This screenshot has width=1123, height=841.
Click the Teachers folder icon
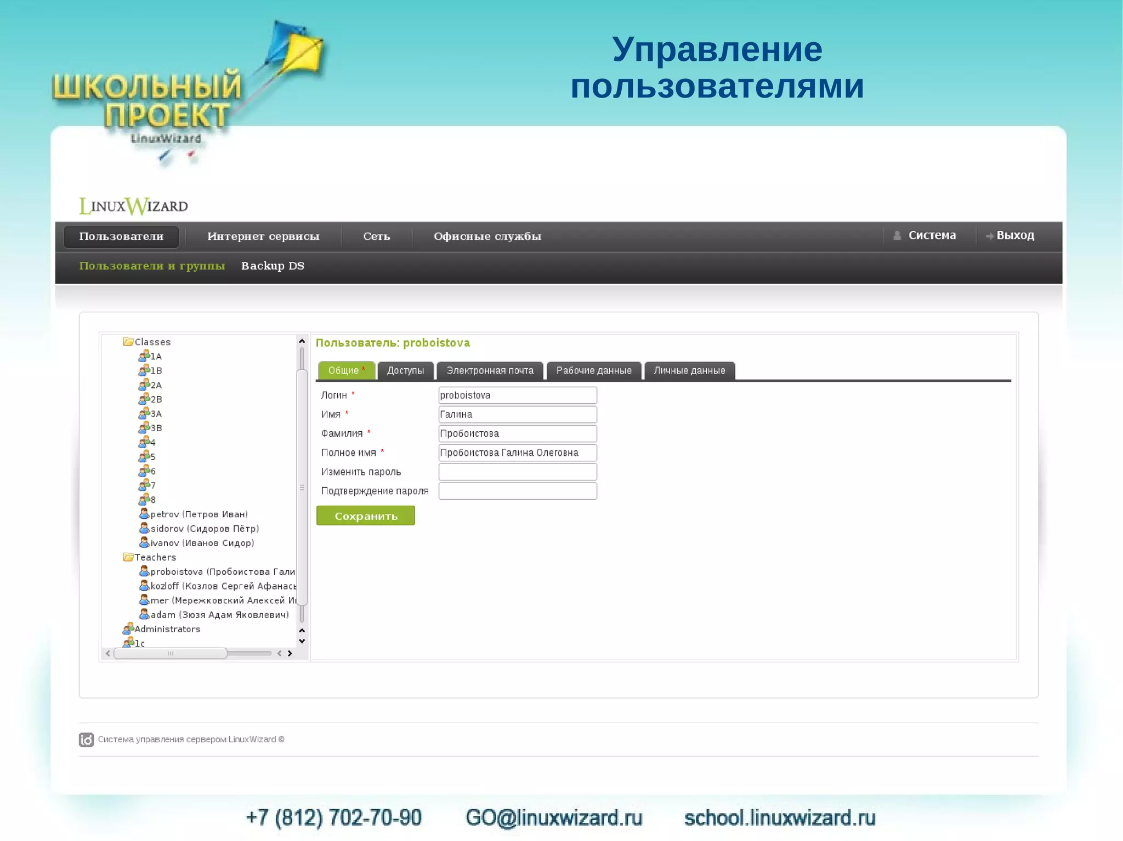coord(128,557)
